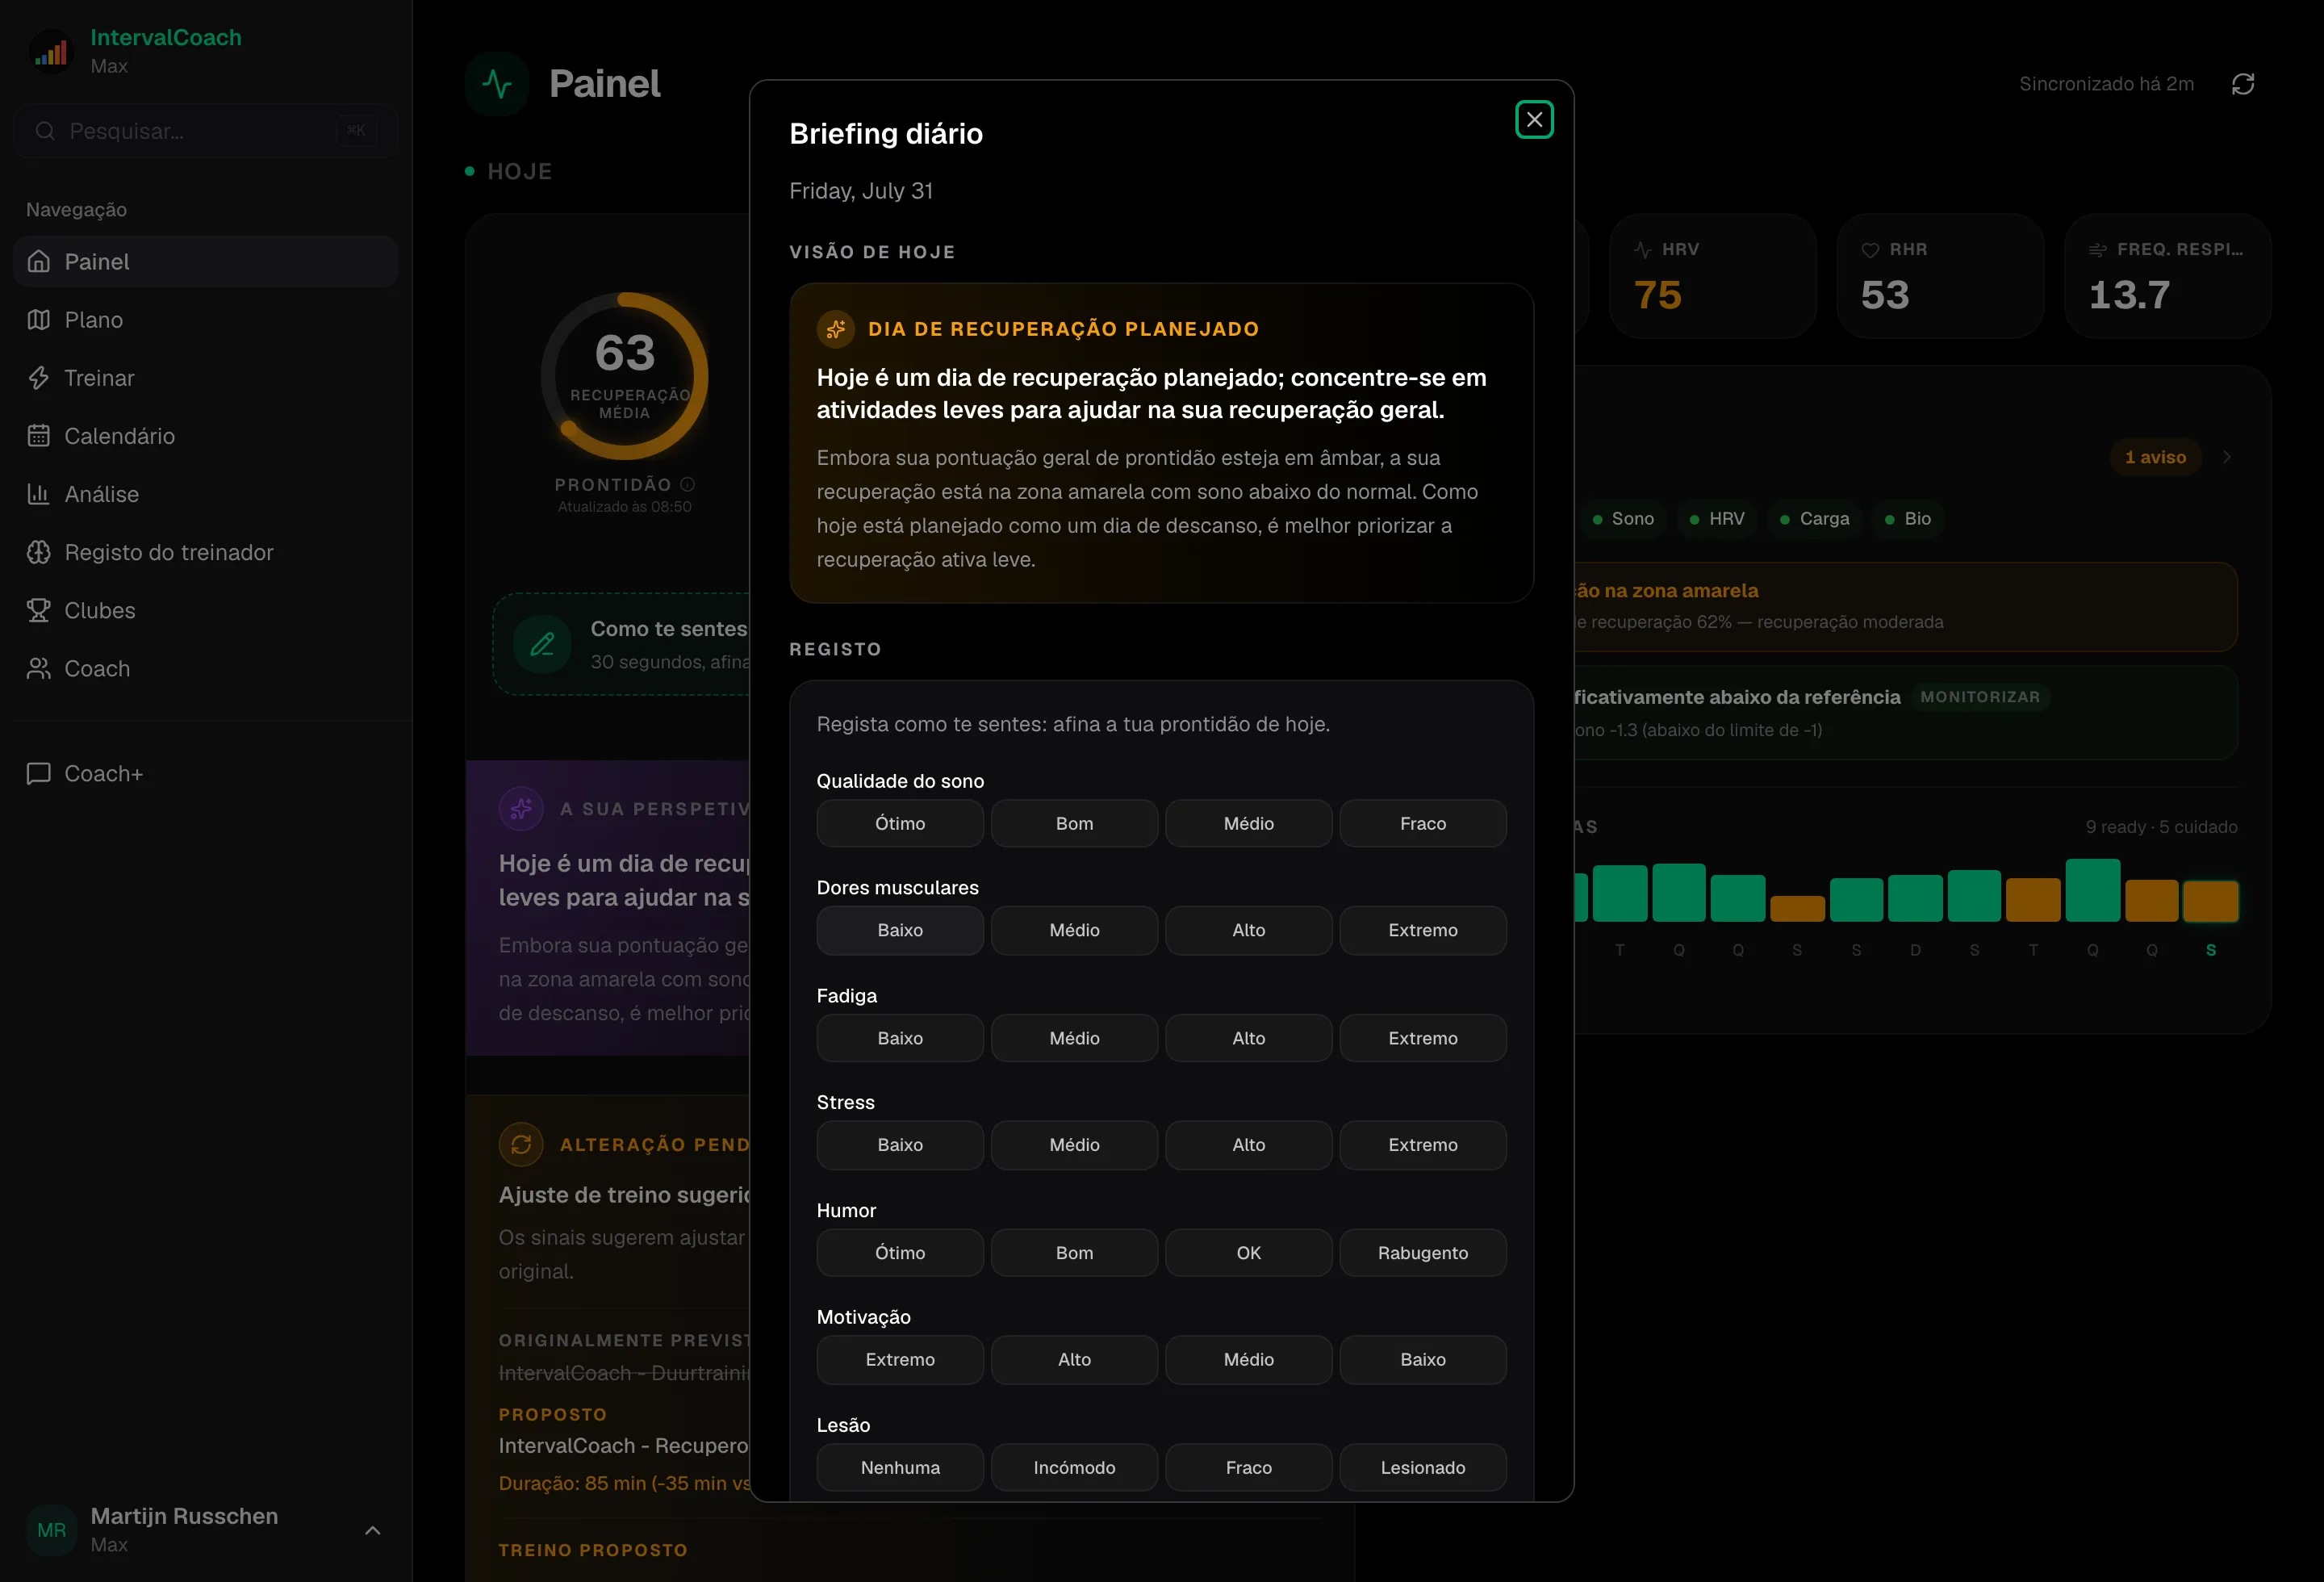Open Registo do treinador
Viewport: 2324px width, 1582px height.
click(x=206, y=552)
